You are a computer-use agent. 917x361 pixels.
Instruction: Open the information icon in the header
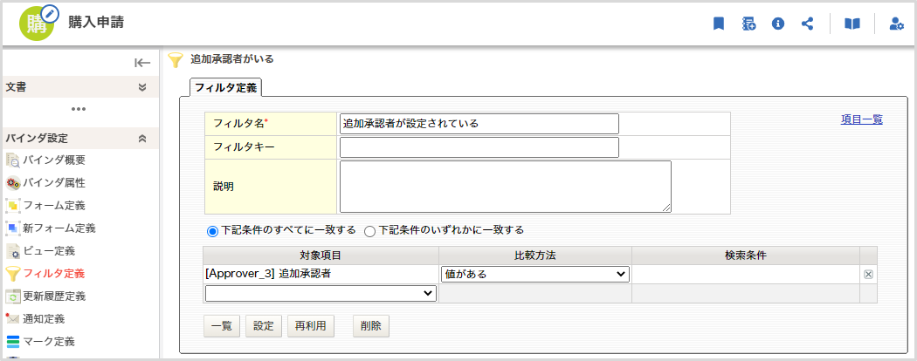click(x=778, y=24)
